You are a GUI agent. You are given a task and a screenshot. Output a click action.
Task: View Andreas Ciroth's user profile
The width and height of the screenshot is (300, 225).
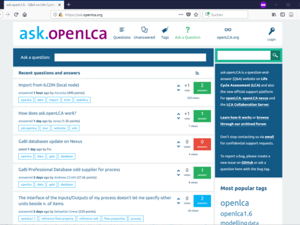(x=65, y=177)
